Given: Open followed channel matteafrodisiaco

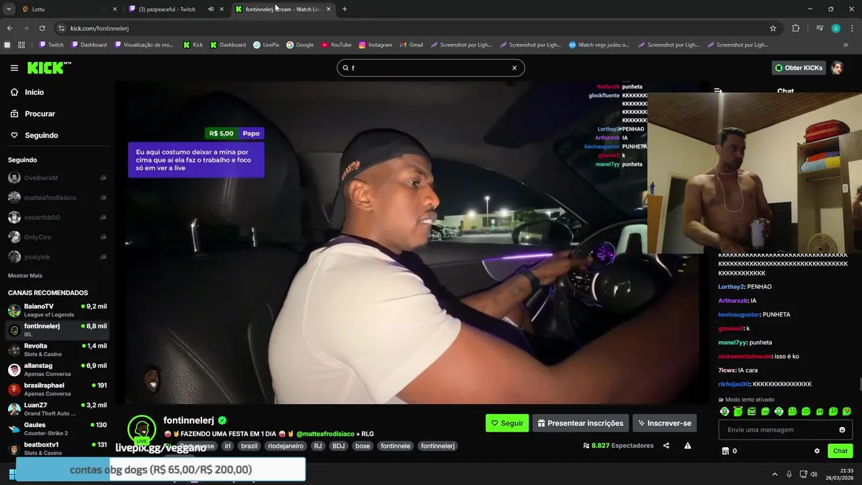Looking at the screenshot, I should (x=57, y=197).
